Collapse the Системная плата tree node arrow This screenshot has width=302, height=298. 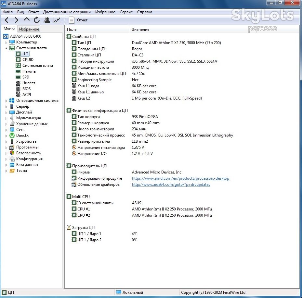(x=6, y=48)
